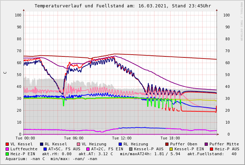Click the Tue 12:00 time axis label
This screenshot has height=165, width=245.
(122, 138)
